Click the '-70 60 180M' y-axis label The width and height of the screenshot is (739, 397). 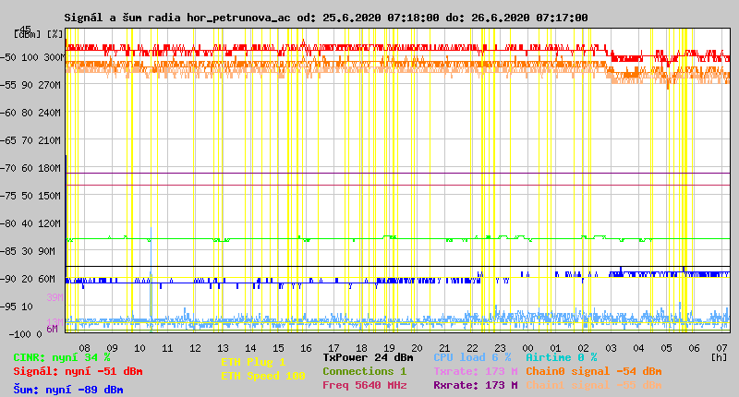[30, 169]
